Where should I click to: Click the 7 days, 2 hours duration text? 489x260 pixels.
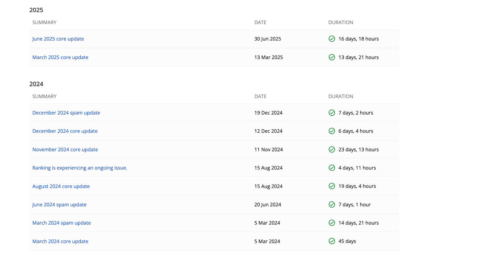(x=356, y=113)
